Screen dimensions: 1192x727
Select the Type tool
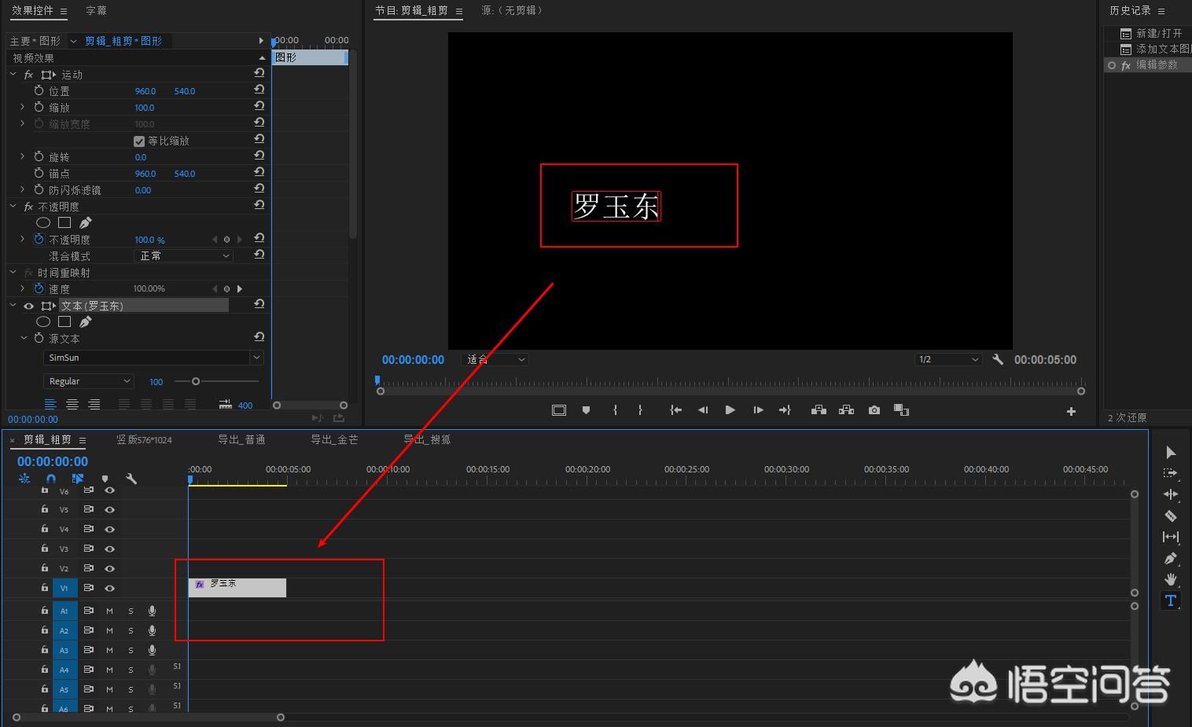coord(1171,600)
